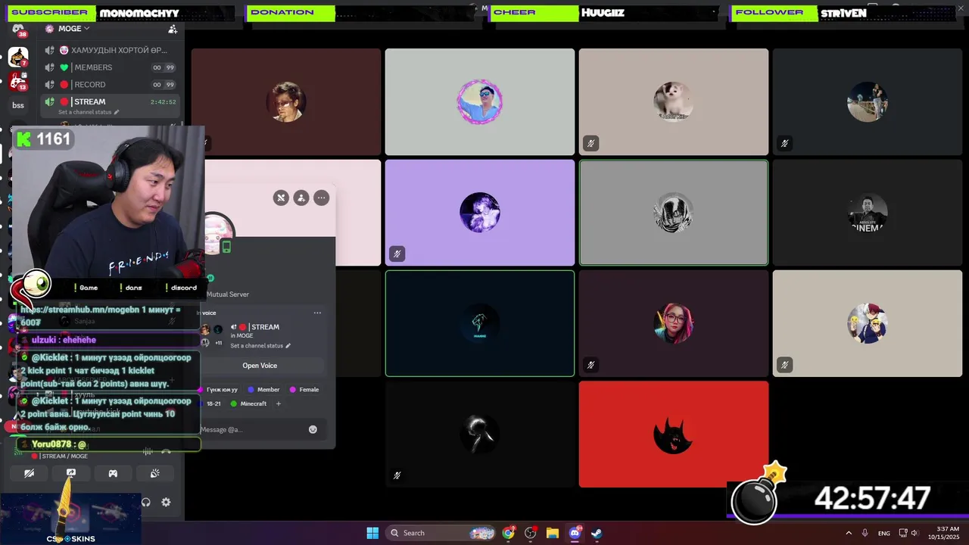This screenshot has height=545, width=969.
Task: Open the direct messages icon with 38 badge
Action: pyautogui.click(x=18, y=30)
